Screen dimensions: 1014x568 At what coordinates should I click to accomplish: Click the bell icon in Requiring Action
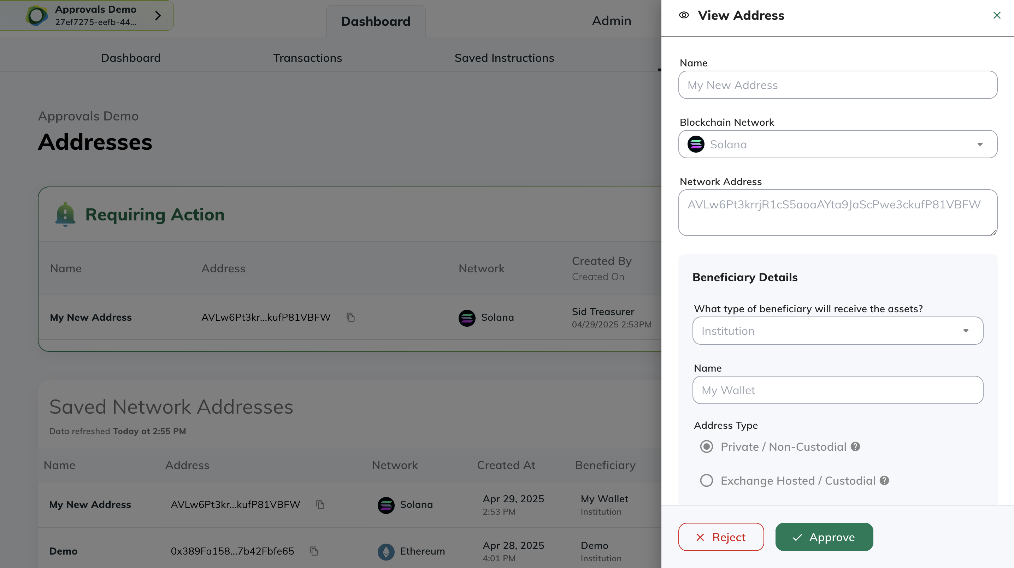point(65,214)
